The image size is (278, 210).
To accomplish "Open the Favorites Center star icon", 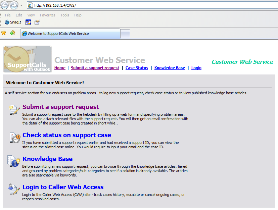I will pyautogui.click(x=4, y=33).
